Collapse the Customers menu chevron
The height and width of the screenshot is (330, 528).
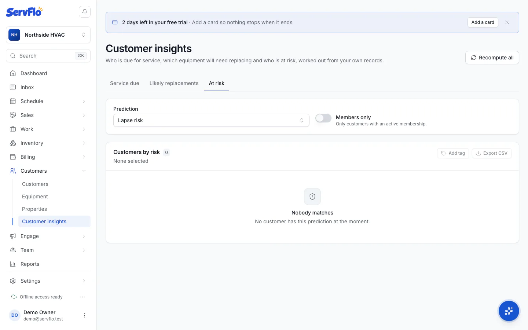click(84, 171)
